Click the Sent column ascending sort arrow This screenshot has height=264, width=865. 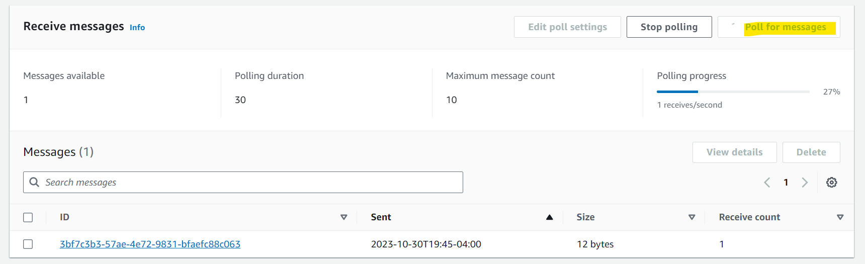[550, 217]
